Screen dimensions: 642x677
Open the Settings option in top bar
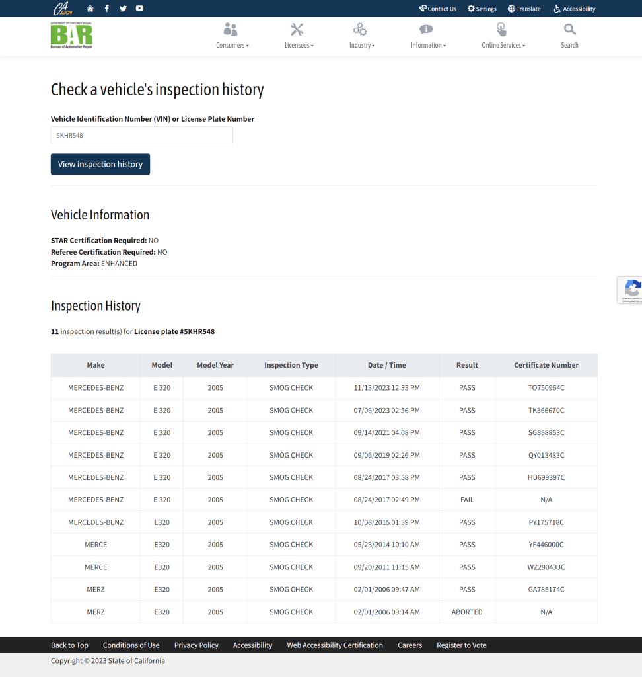coord(482,9)
